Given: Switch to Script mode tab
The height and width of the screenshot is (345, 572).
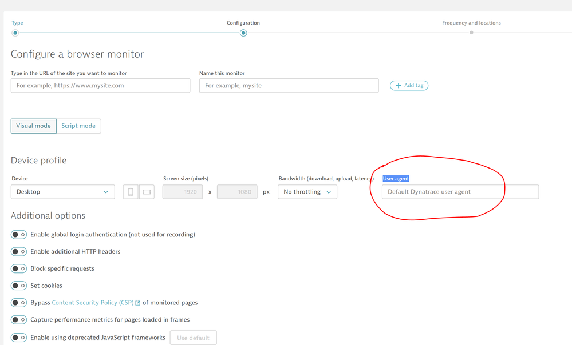Looking at the screenshot, I should coord(78,126).
